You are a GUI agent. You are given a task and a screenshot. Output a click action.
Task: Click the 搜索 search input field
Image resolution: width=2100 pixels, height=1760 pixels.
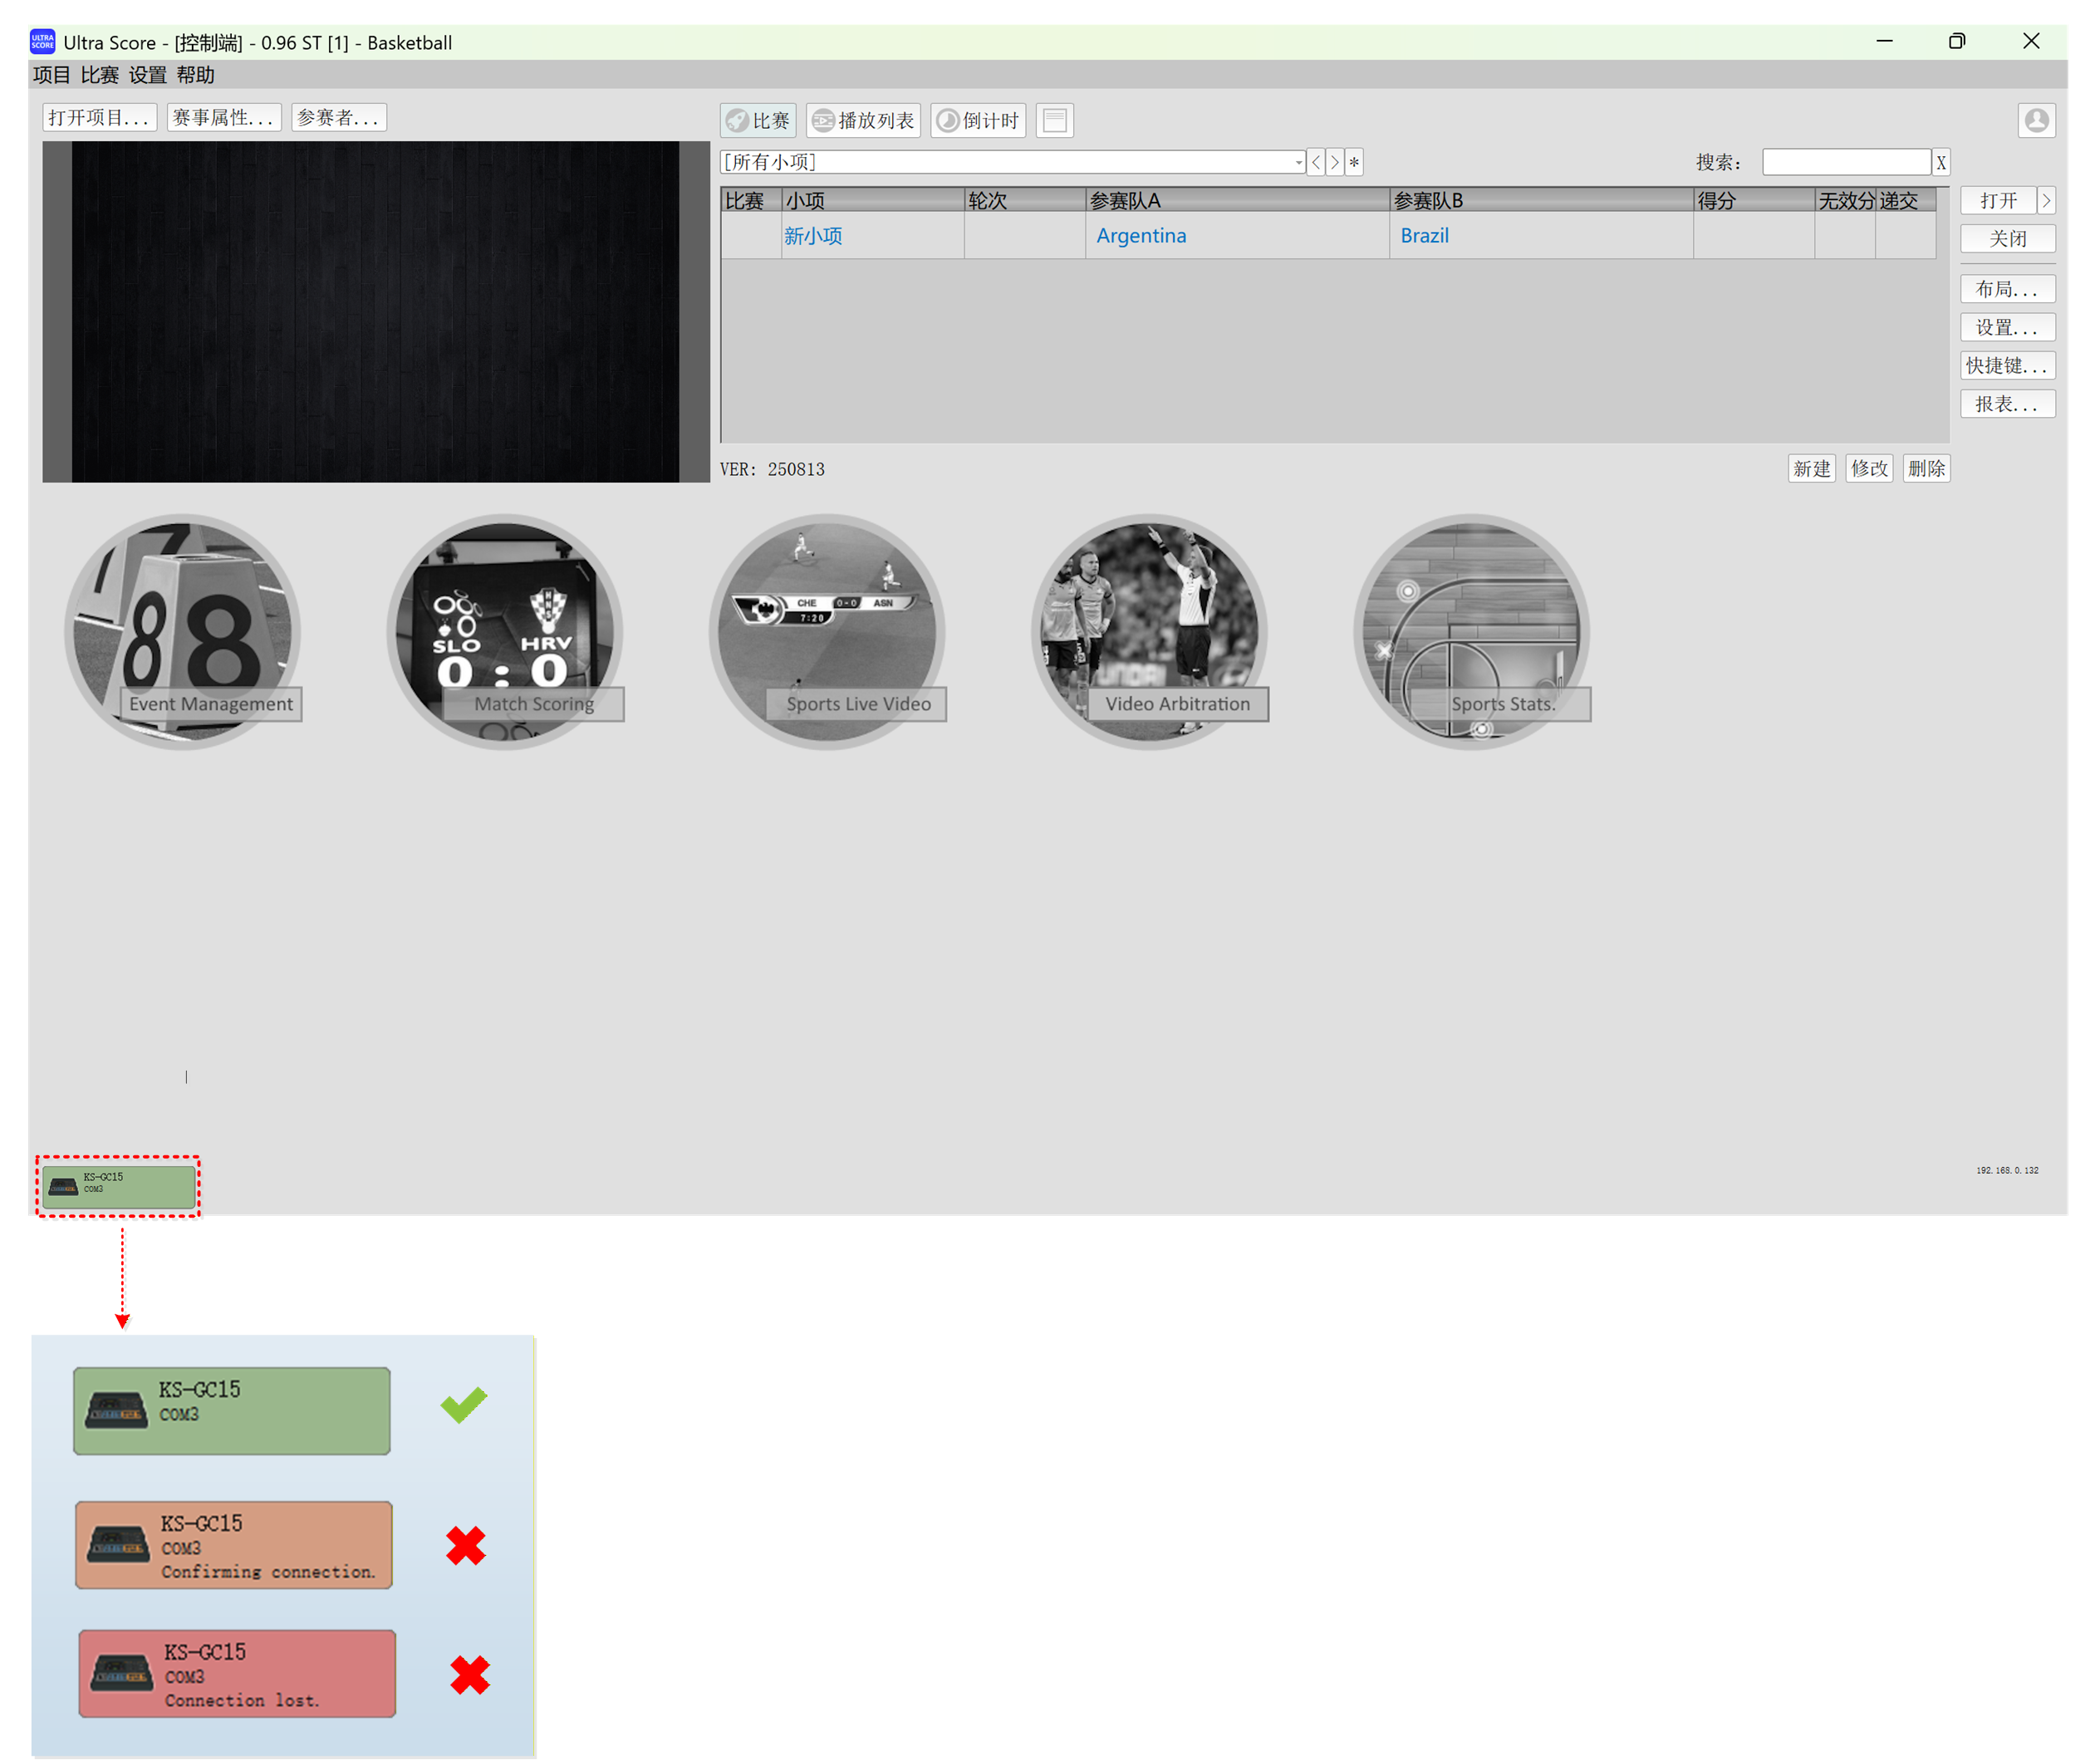(x=1845, y=162)
